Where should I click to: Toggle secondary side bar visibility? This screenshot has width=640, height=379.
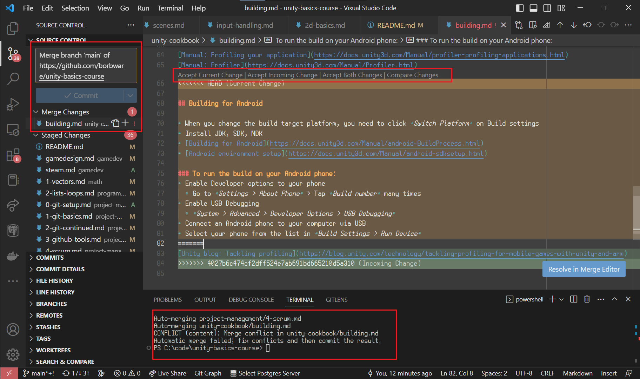547,8
